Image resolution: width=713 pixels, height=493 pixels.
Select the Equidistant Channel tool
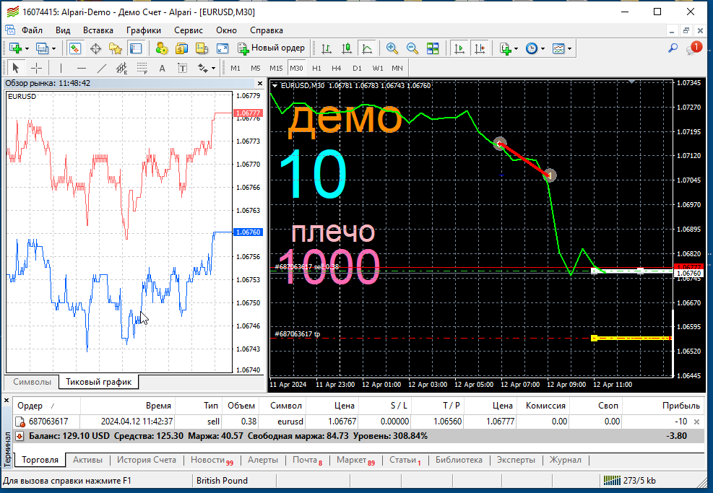coord(121,68)
